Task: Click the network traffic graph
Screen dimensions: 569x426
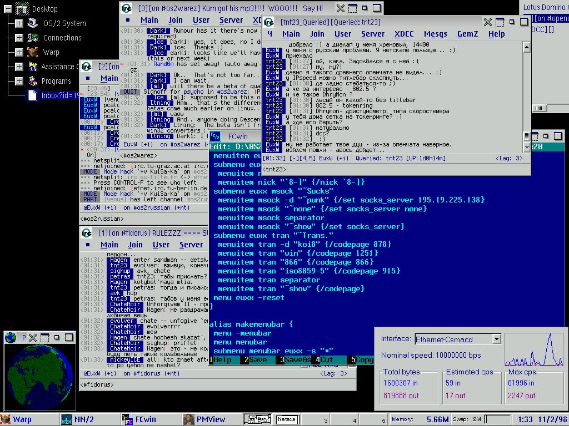Action: coord(534,349)
